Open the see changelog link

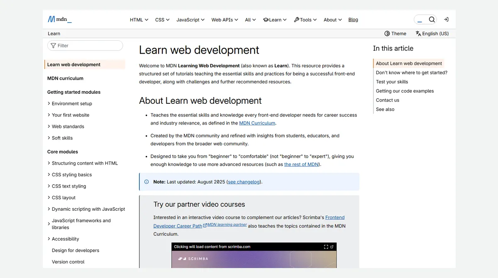click(x=244, y=182)
